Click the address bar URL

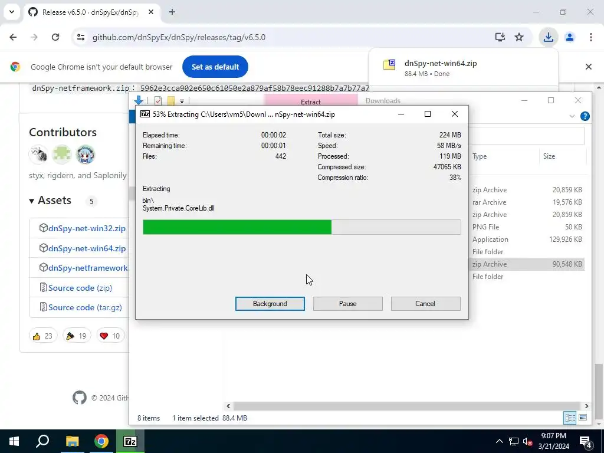click(179, 37)
